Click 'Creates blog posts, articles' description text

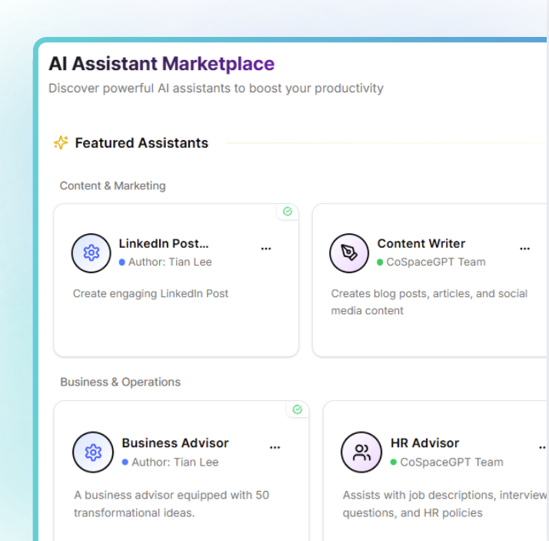coord(429,302)
